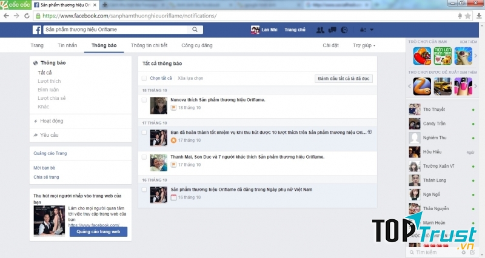Click the search magnifier icon

point(195,30)
